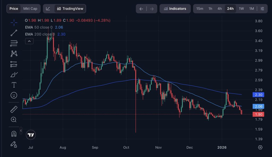Select the text annotation tool
Viewport: 272px width, 157px height.
[14, 85]
